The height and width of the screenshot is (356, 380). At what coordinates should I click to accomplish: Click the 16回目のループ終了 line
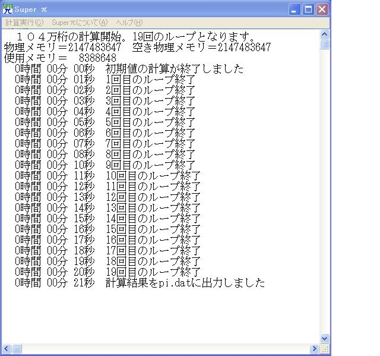(x=107, y=240)
